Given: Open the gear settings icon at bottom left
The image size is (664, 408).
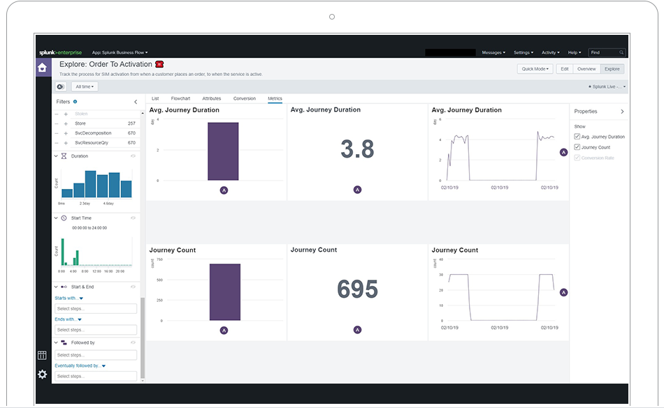Looking at the screenshot, I should 42,375.
